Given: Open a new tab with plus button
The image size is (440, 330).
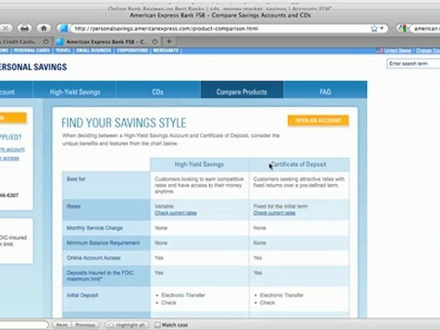Looking at the screenshot, I should tap(169, 42).
